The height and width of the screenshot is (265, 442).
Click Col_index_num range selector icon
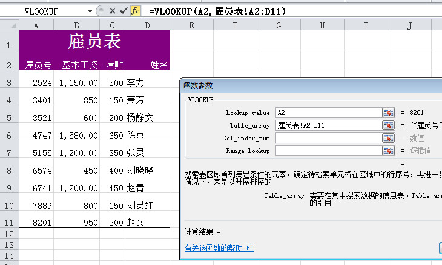(388, 138)
